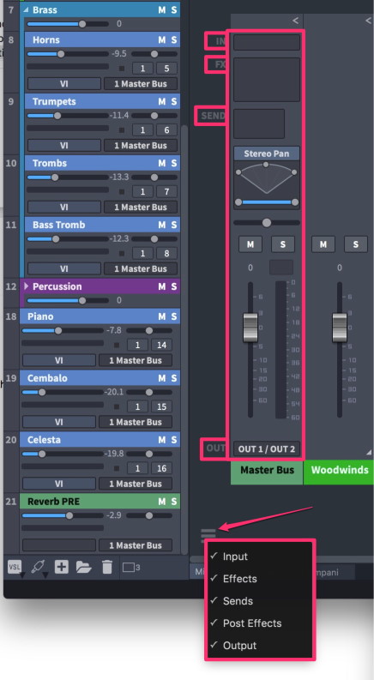374x680 pixels.
Task: Click the Master Bus input slot
Action: [x=267, y=43]
